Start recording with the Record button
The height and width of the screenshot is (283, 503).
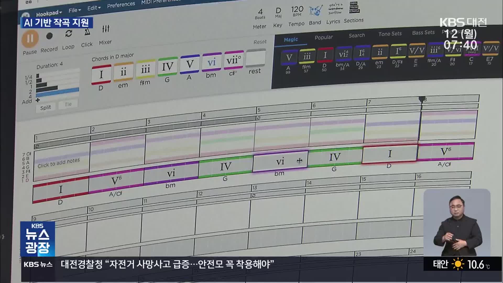point(49,36)
